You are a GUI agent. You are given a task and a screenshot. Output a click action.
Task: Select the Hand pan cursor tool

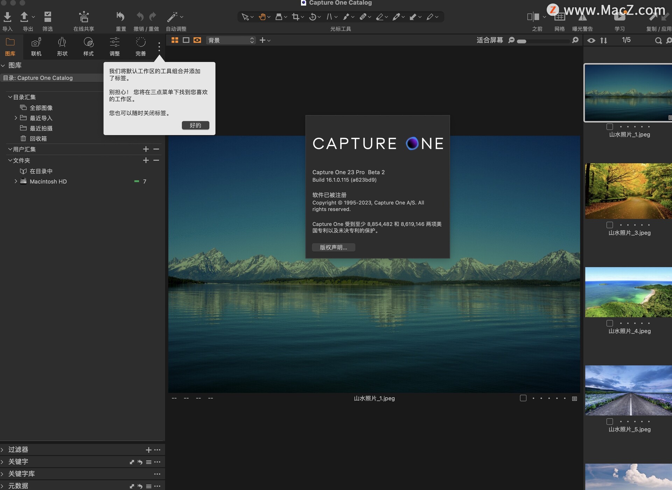262,16
